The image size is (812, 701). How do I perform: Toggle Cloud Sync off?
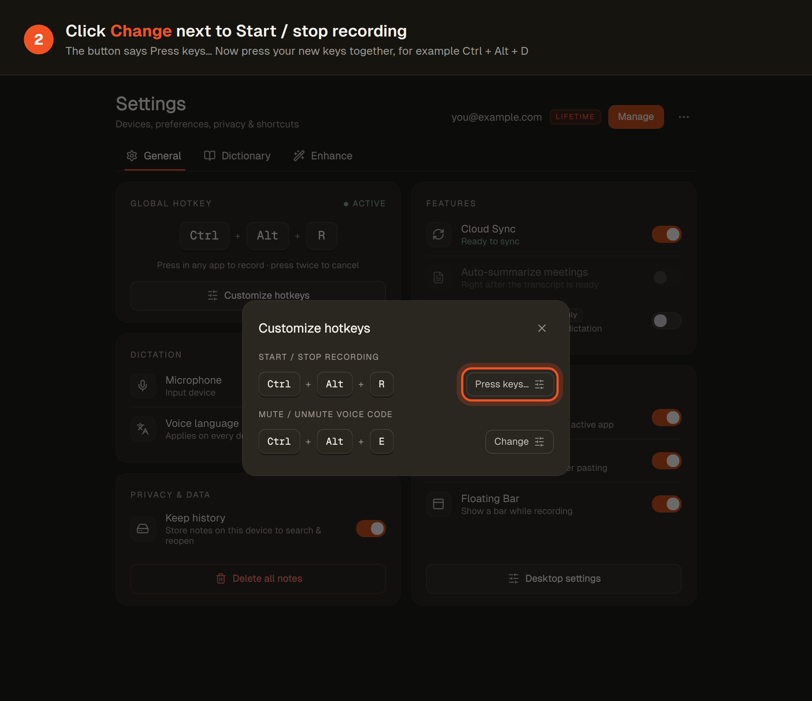click(x=666, y=234)
